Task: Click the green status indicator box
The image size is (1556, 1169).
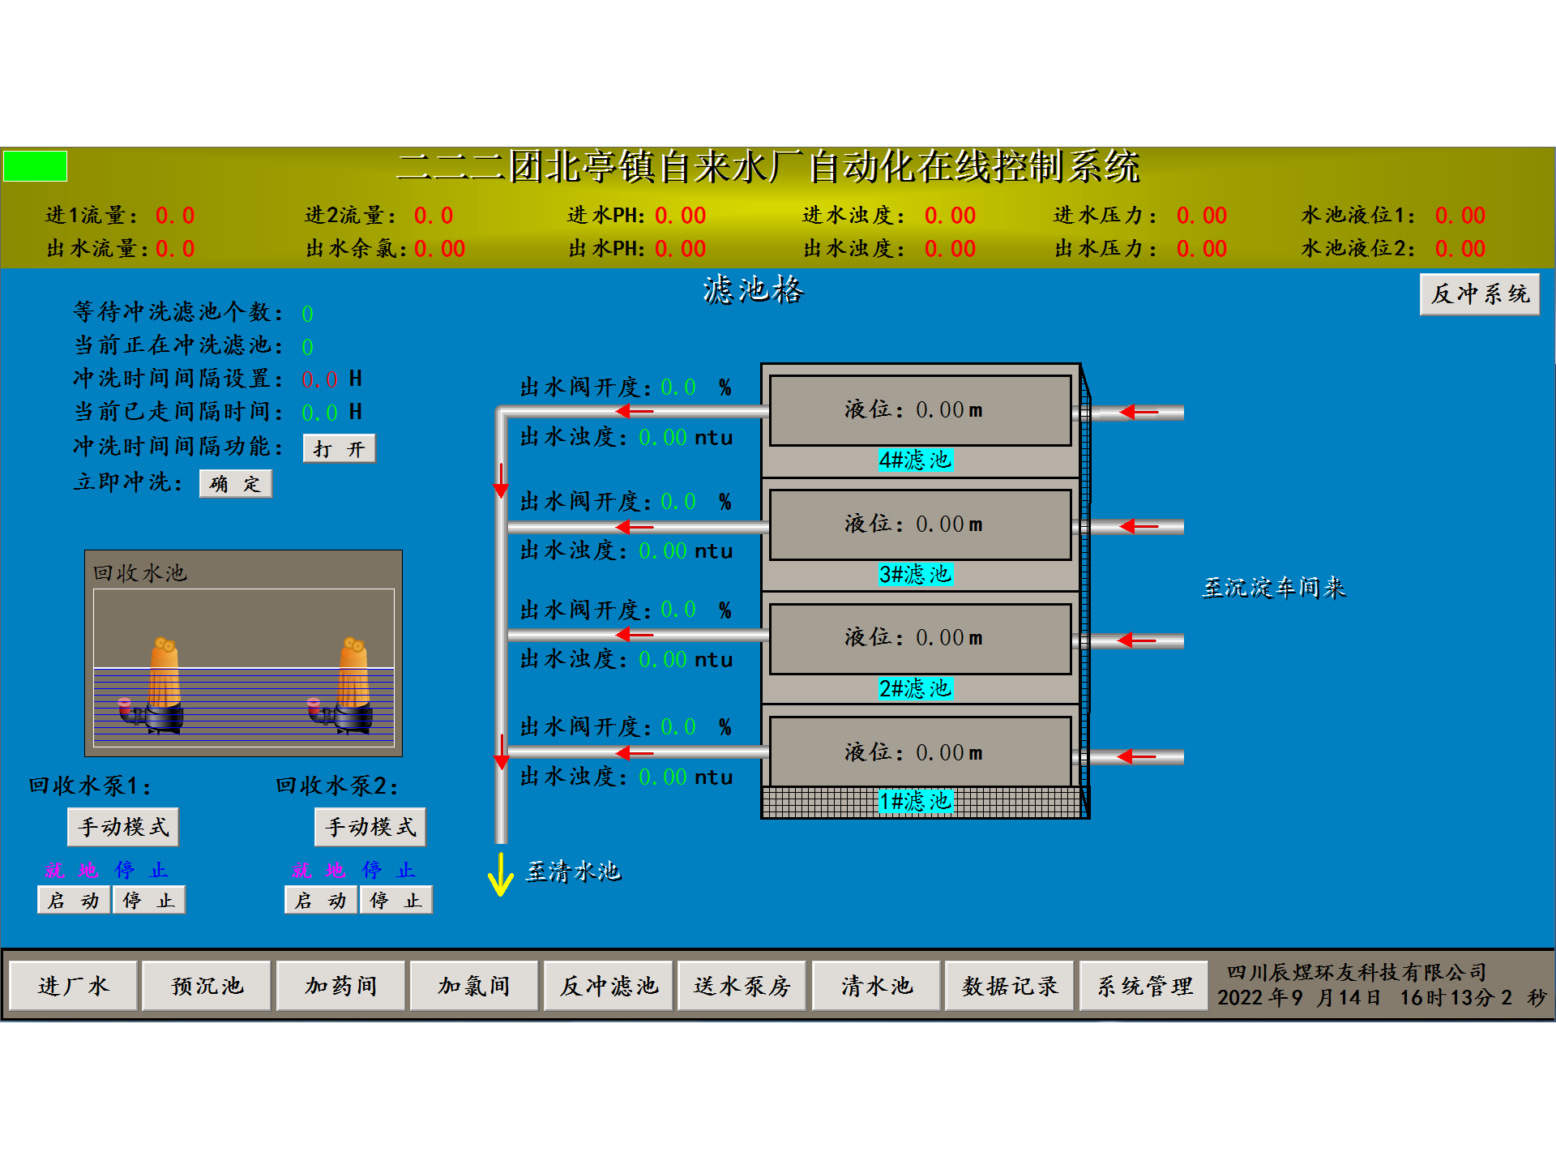Action: click(35, 167)
